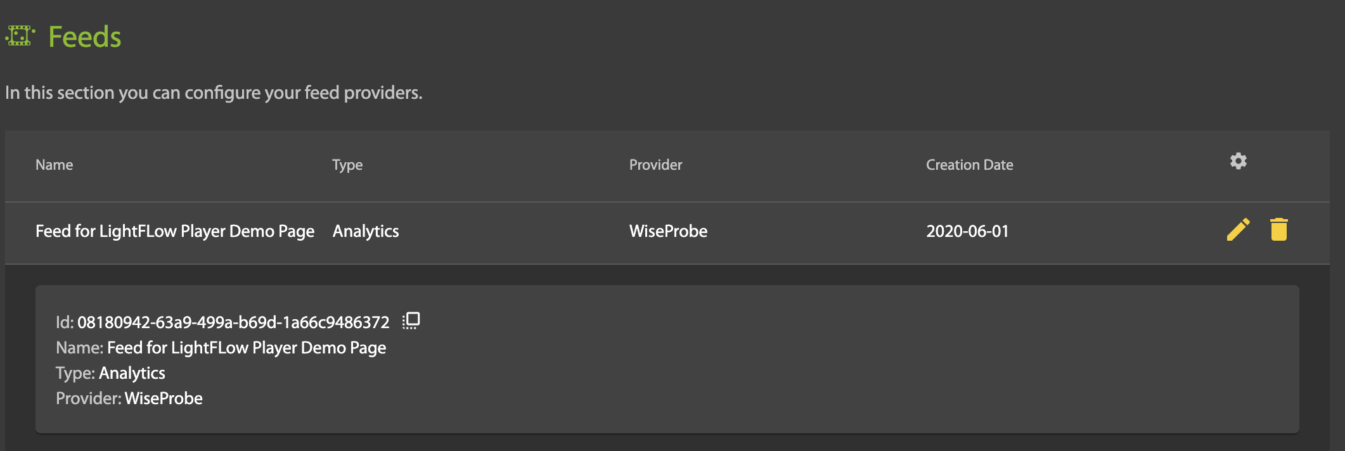Sort by the Provider column header

pyautogui.click(x=655, y=165)
